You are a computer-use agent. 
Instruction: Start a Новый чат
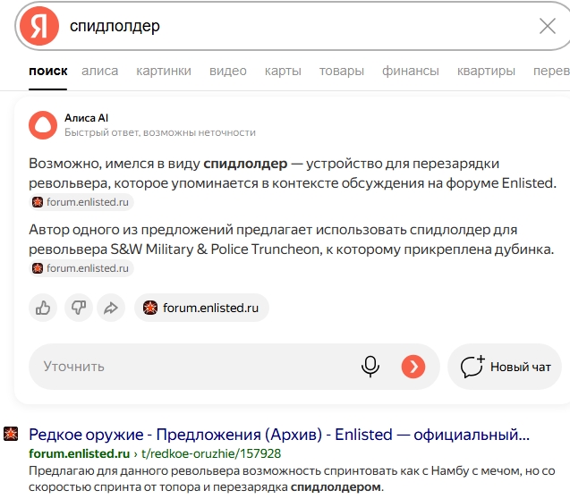pyautogui.click(x=505, y=367)
